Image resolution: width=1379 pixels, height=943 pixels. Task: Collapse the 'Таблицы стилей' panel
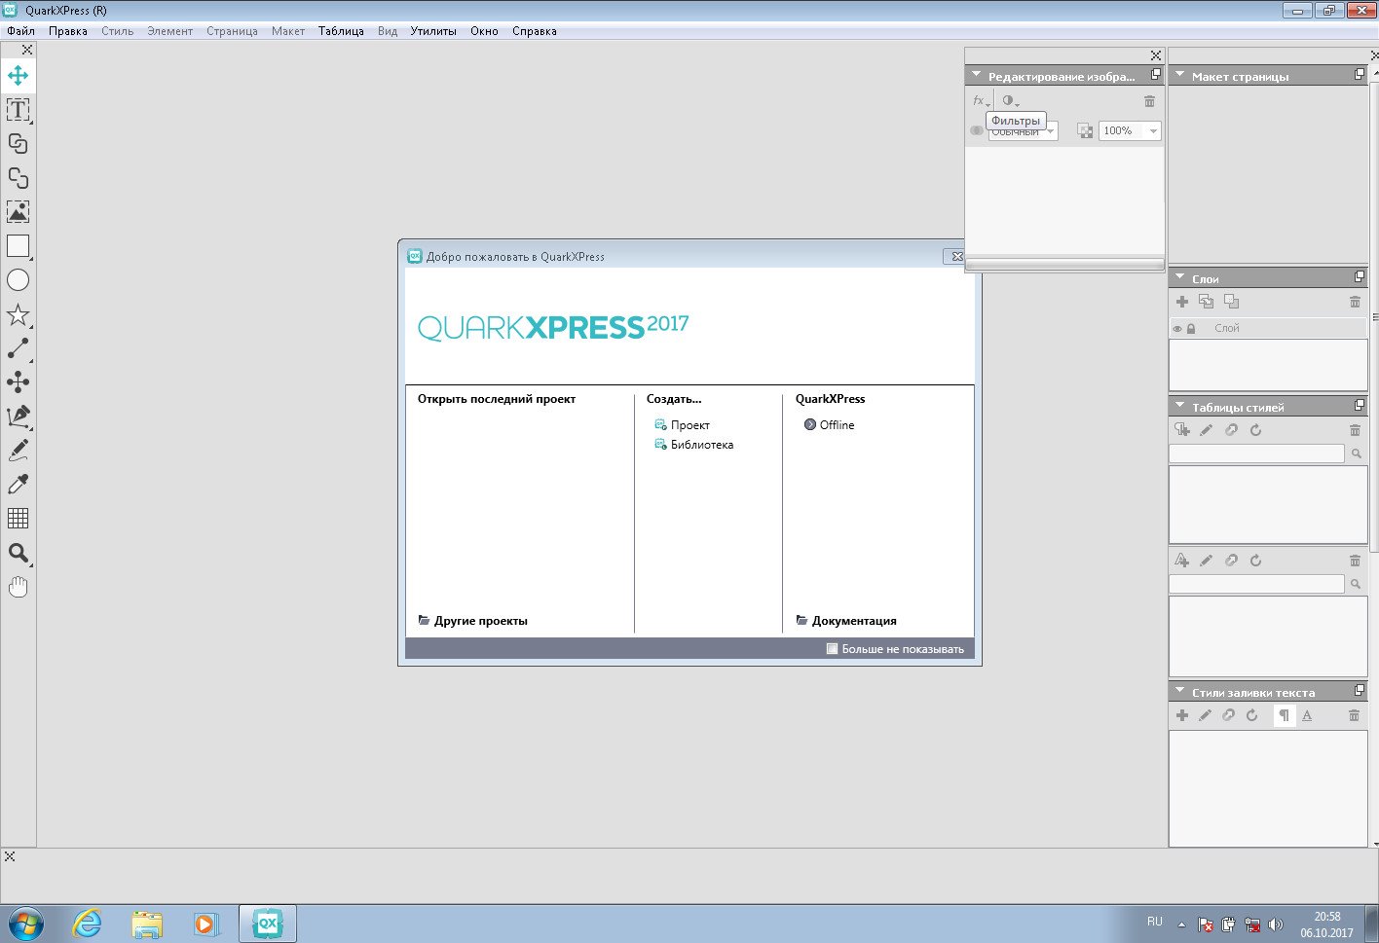click(x=1180, y=407)
